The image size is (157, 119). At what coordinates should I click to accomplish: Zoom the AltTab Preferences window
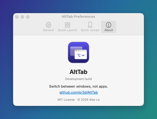tap(28, 17)
